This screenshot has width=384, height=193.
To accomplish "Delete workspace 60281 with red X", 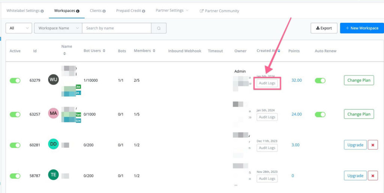I will tap(373, 145).
